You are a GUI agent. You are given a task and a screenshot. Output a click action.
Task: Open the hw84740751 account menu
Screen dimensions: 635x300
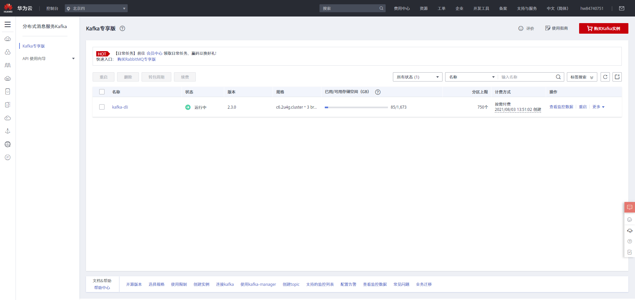click(592, 8)
